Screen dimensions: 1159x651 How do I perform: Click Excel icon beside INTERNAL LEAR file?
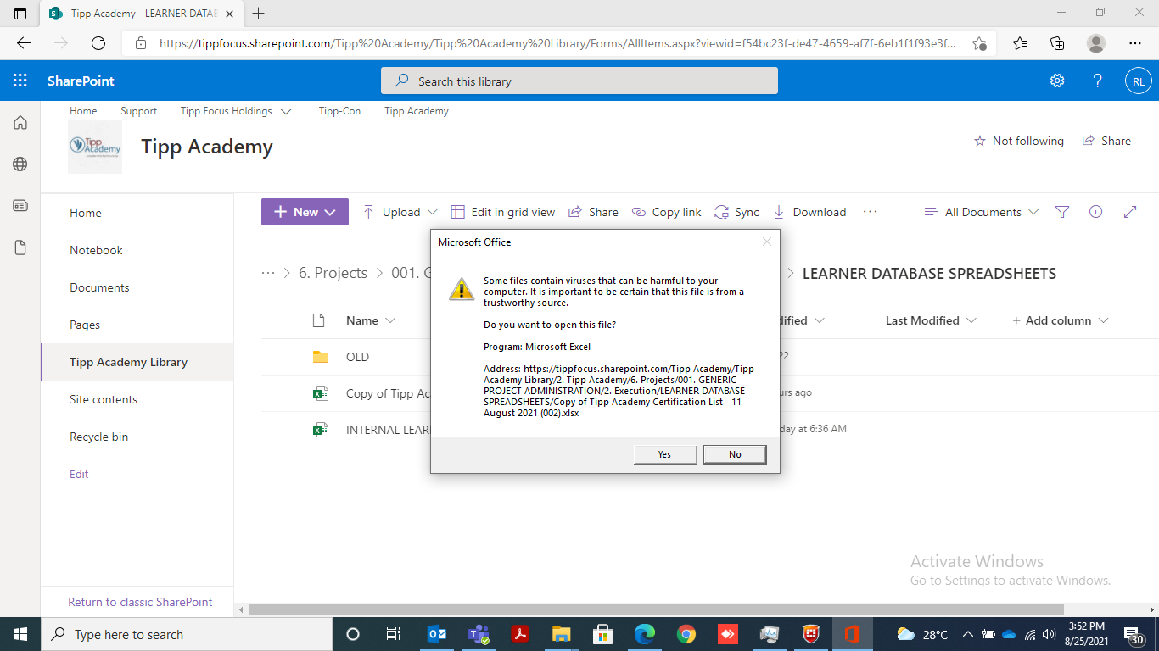point(320,430)
